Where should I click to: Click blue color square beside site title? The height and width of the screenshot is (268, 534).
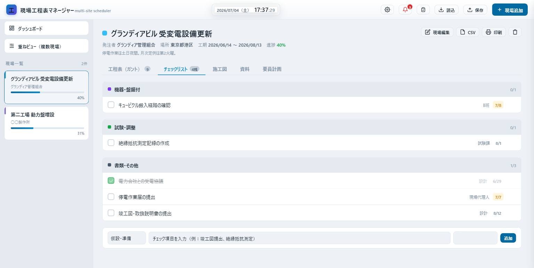tap(105, 33)
